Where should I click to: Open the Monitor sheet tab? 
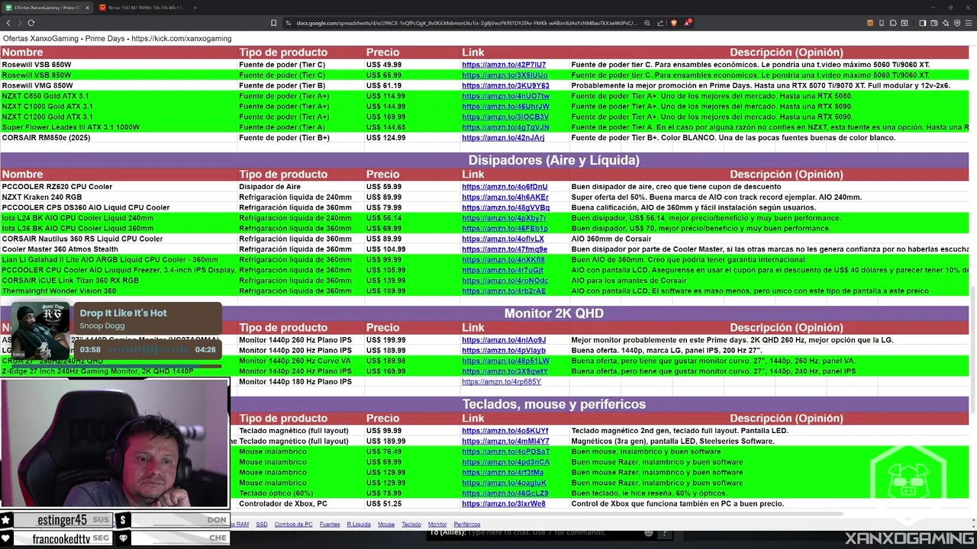click(437, 525)
